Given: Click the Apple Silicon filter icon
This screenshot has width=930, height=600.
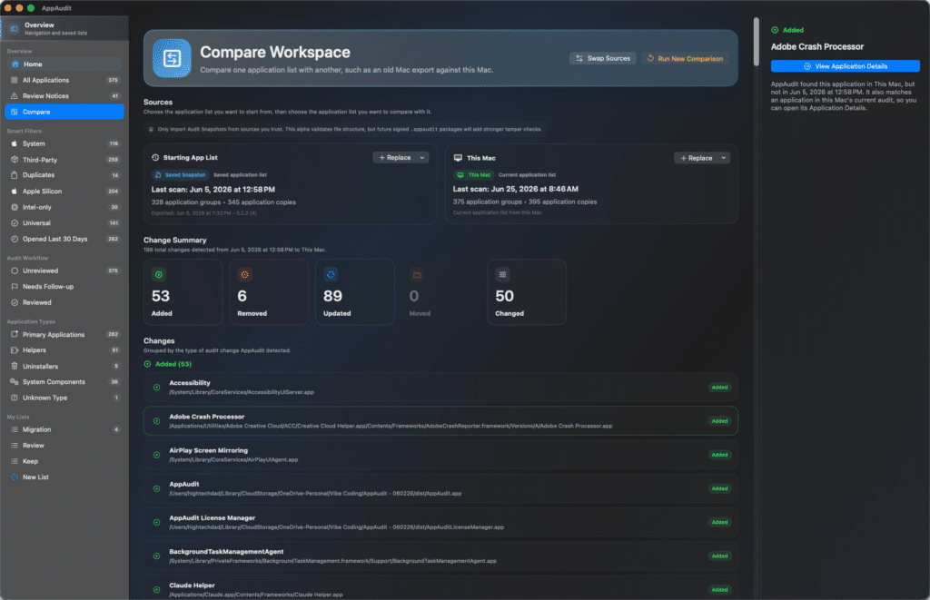Looking at the screenshot, I should pyautogui.click(x=15, y=192).
